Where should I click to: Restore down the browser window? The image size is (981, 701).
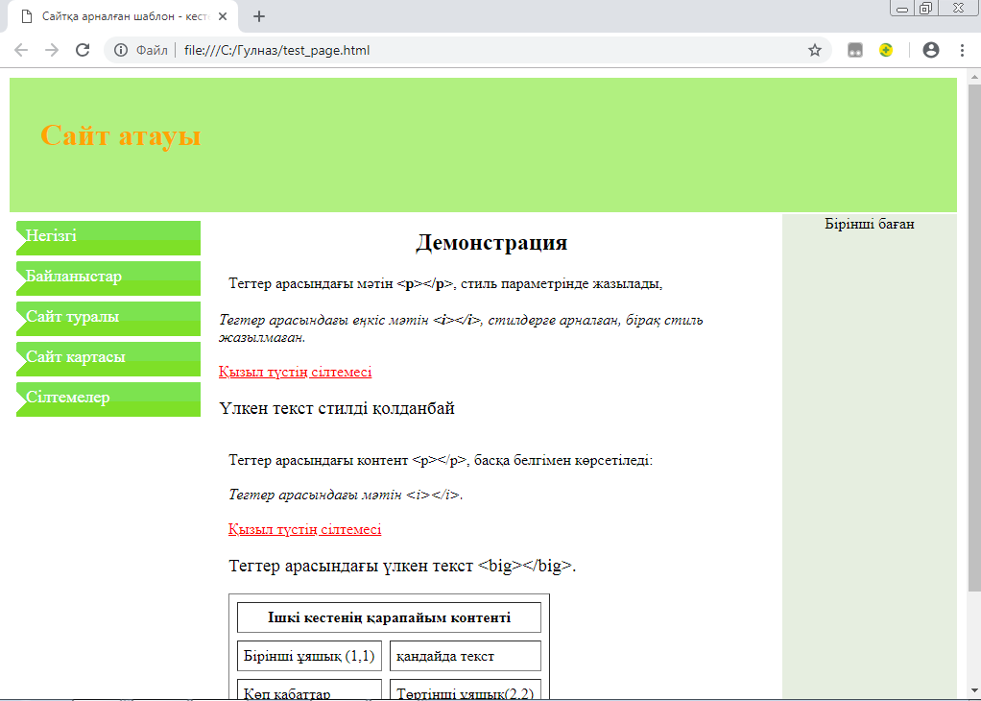926,8
